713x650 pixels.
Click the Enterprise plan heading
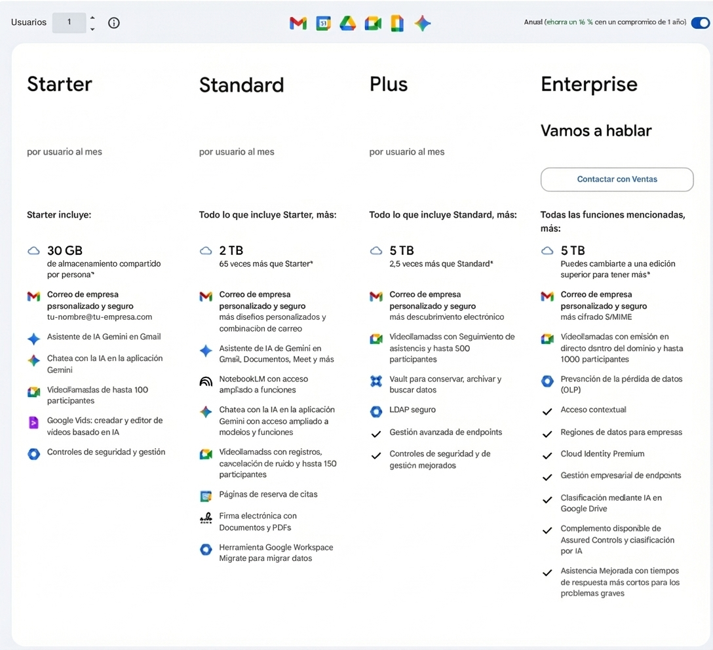pos(588,85)
